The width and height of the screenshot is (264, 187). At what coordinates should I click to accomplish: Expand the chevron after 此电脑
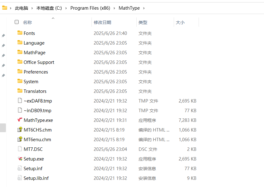coord(32,8)
